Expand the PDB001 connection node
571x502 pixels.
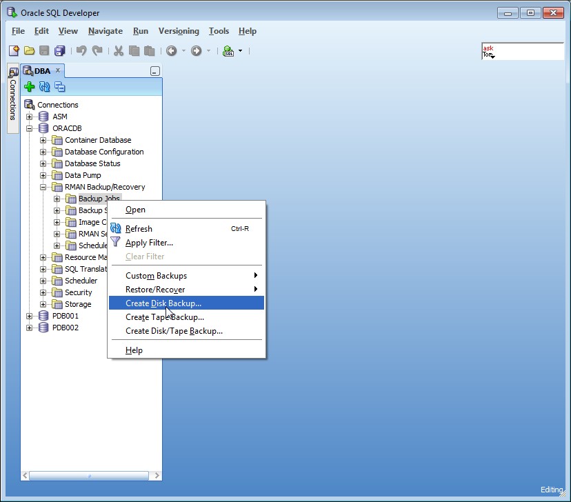[29, 316]
